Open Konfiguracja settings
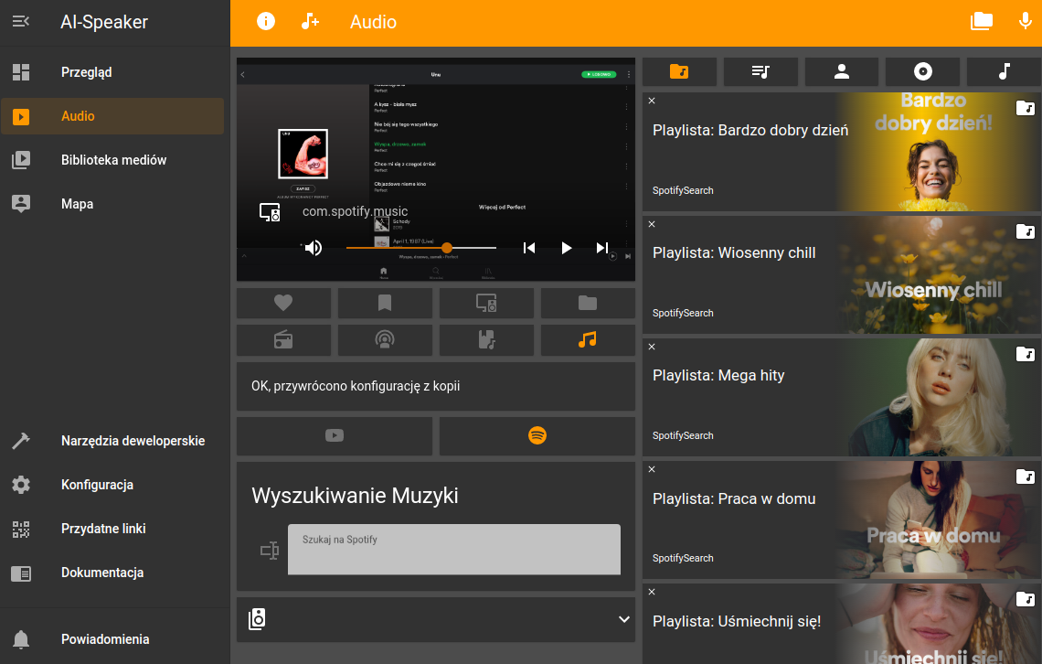The width and height of the screenshot is (1042, 664). pyautogui.click(x=112, y=485)
